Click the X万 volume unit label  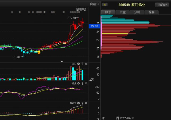91,80
